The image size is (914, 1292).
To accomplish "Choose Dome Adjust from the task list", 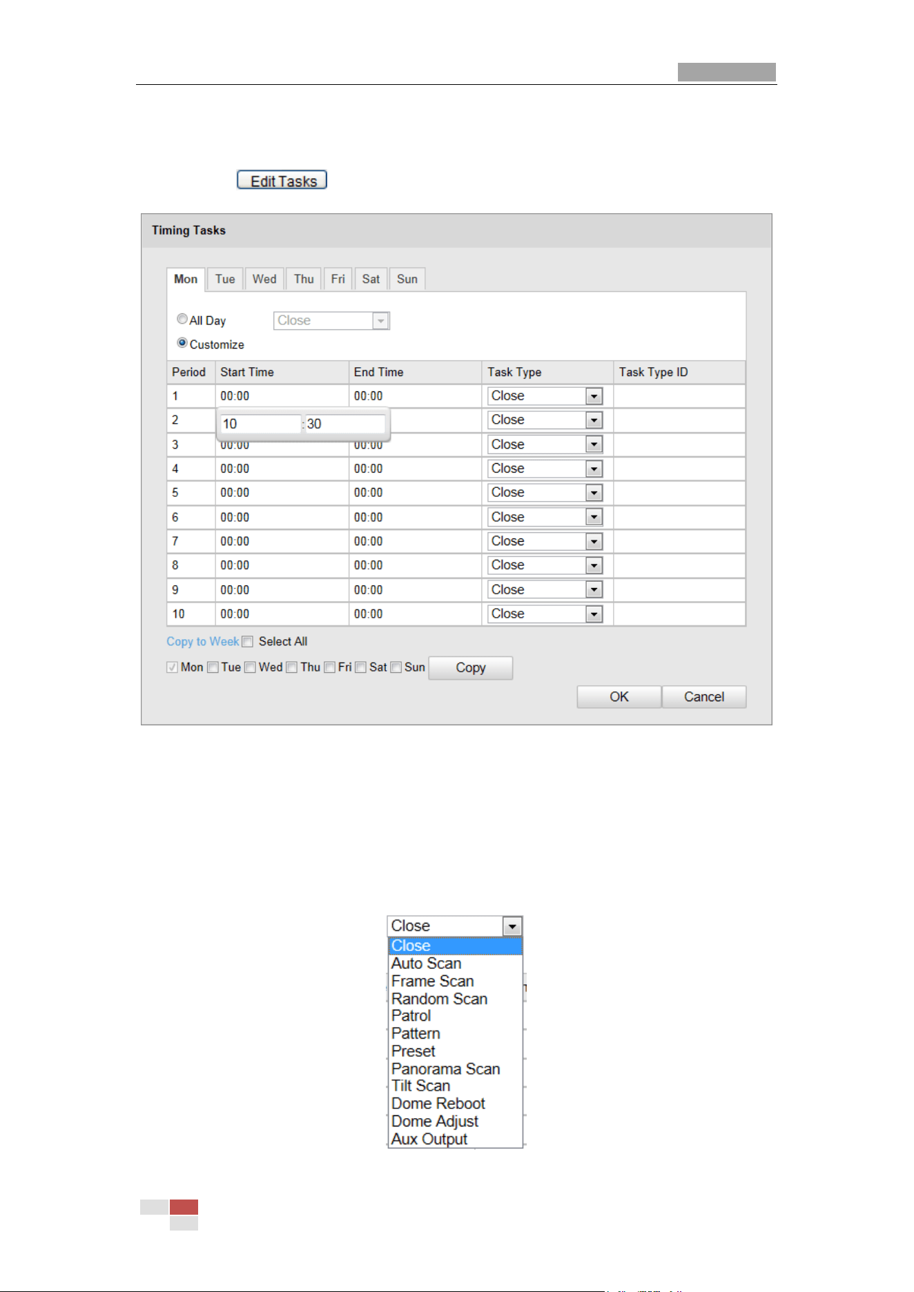I will [x=456, y=1122].
